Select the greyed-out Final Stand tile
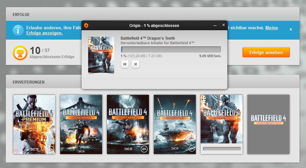The height and width of the screenshot is (168, 306). [x=268, y=124]
